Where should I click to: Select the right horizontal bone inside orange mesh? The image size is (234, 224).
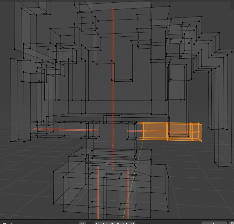point(164,131)
